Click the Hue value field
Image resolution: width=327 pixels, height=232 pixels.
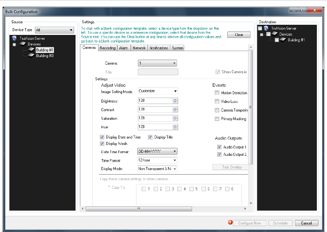point(155,127)
